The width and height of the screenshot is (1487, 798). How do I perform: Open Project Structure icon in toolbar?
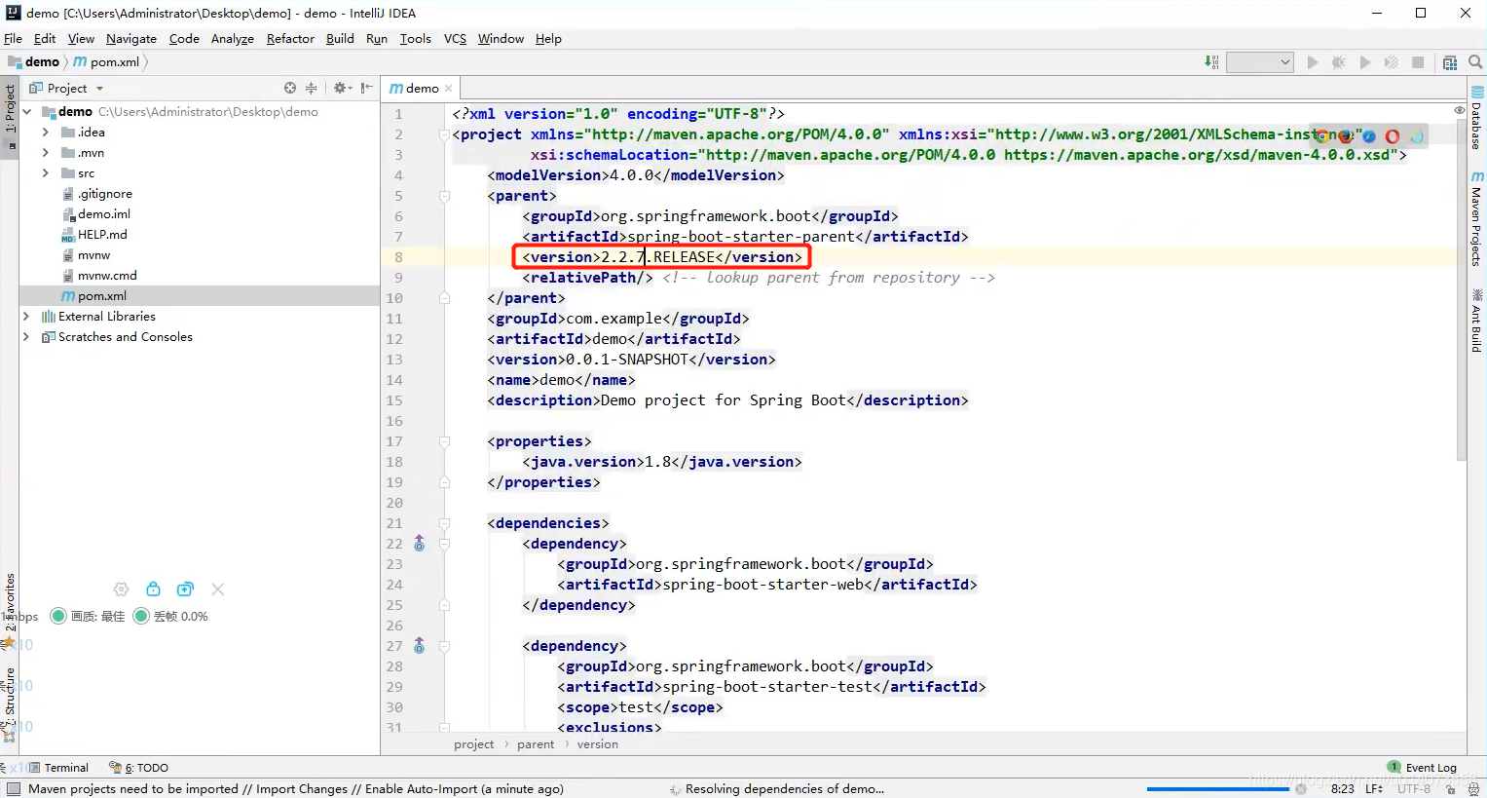1450,62
